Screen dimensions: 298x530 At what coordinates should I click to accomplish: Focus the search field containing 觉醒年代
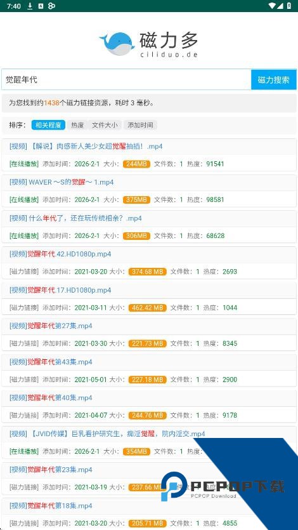click(x=126, y=80)
